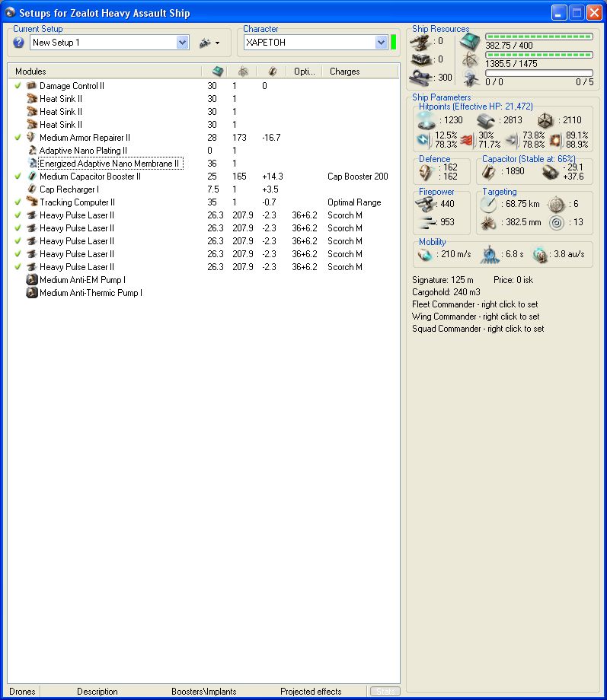Click the Opti... column header

(x=304, y=71)
